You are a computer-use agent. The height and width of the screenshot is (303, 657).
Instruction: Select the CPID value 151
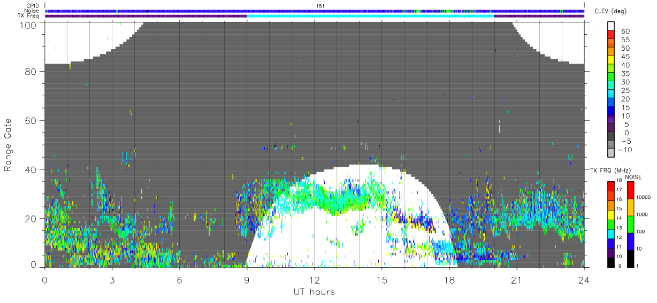coord(320,6)
